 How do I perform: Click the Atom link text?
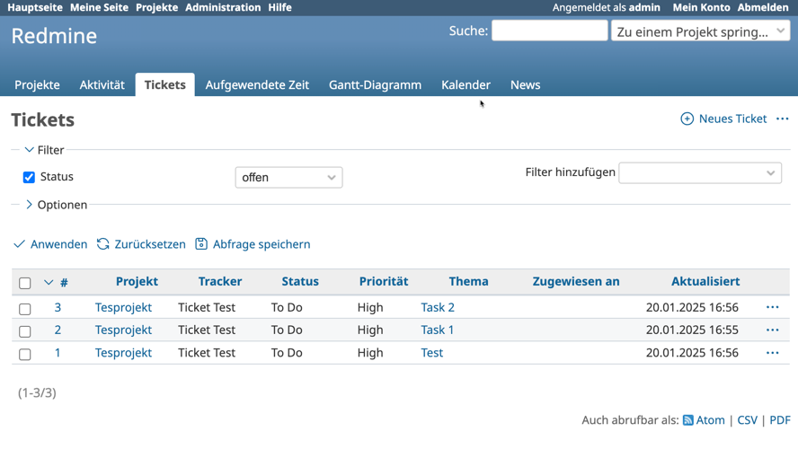(711, 420)
